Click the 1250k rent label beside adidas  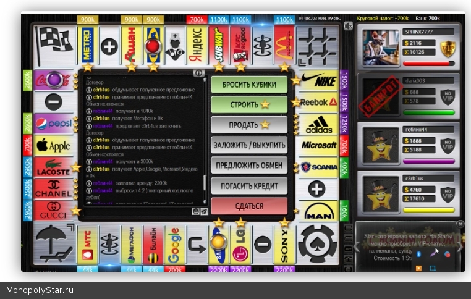click(344, 124)
